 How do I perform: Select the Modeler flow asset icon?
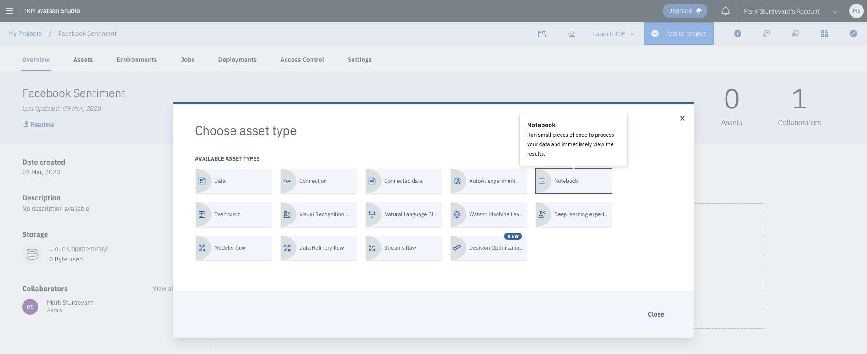[x=202, y=248]
